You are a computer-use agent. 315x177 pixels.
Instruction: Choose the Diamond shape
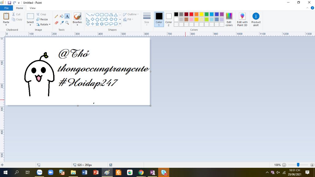coord(93,19)
